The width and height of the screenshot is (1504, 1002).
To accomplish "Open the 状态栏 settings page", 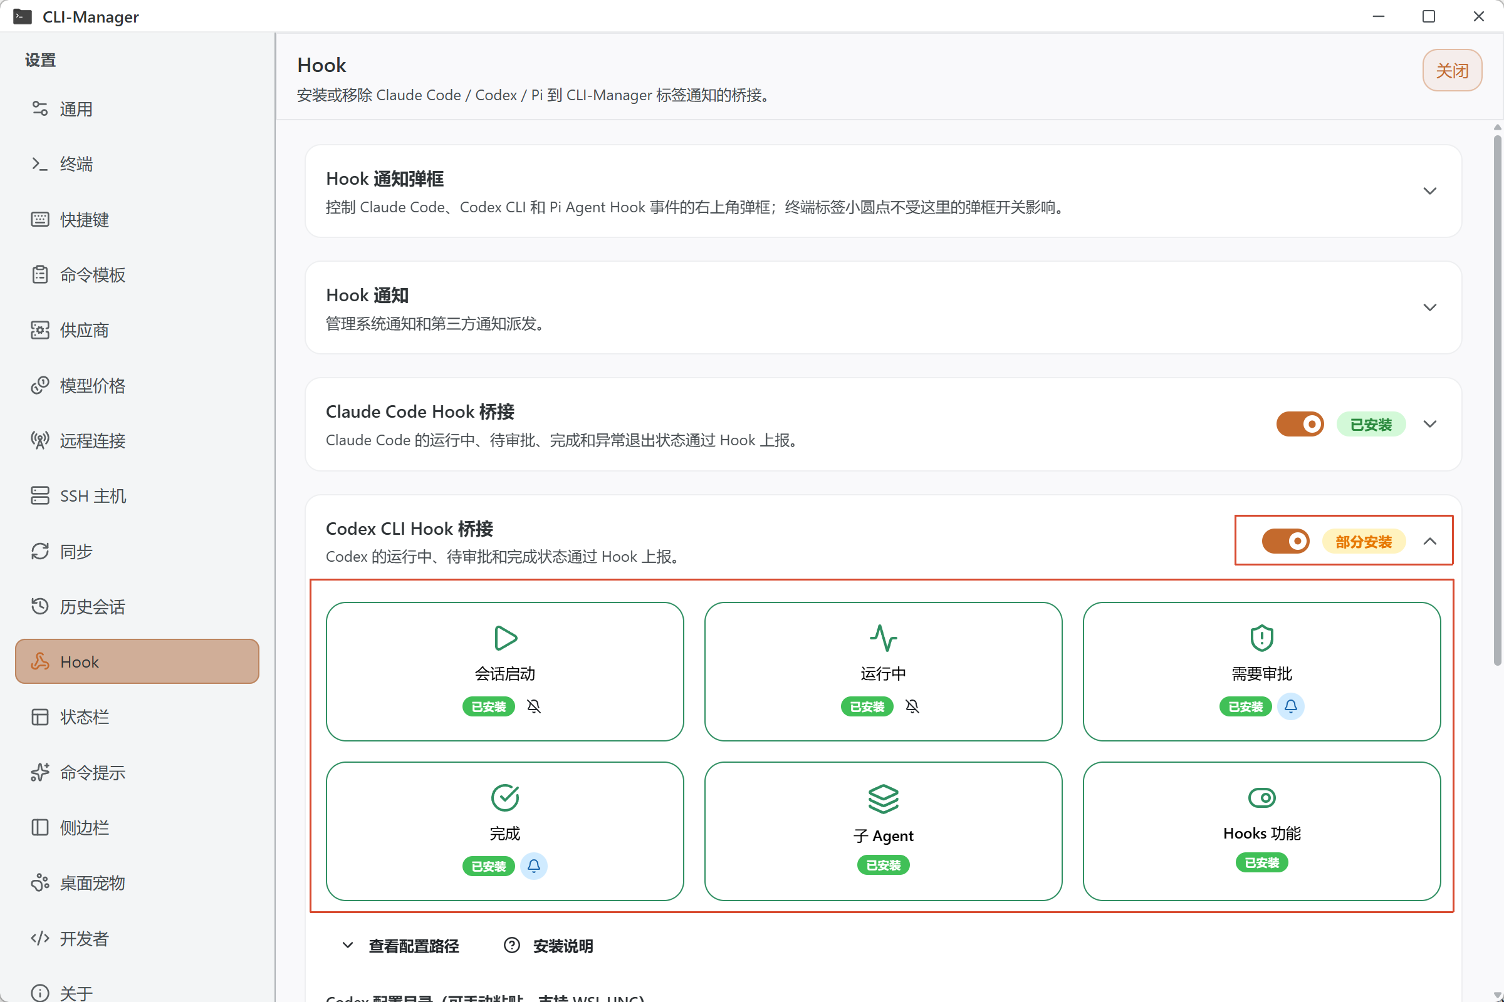I will (137, 717).
